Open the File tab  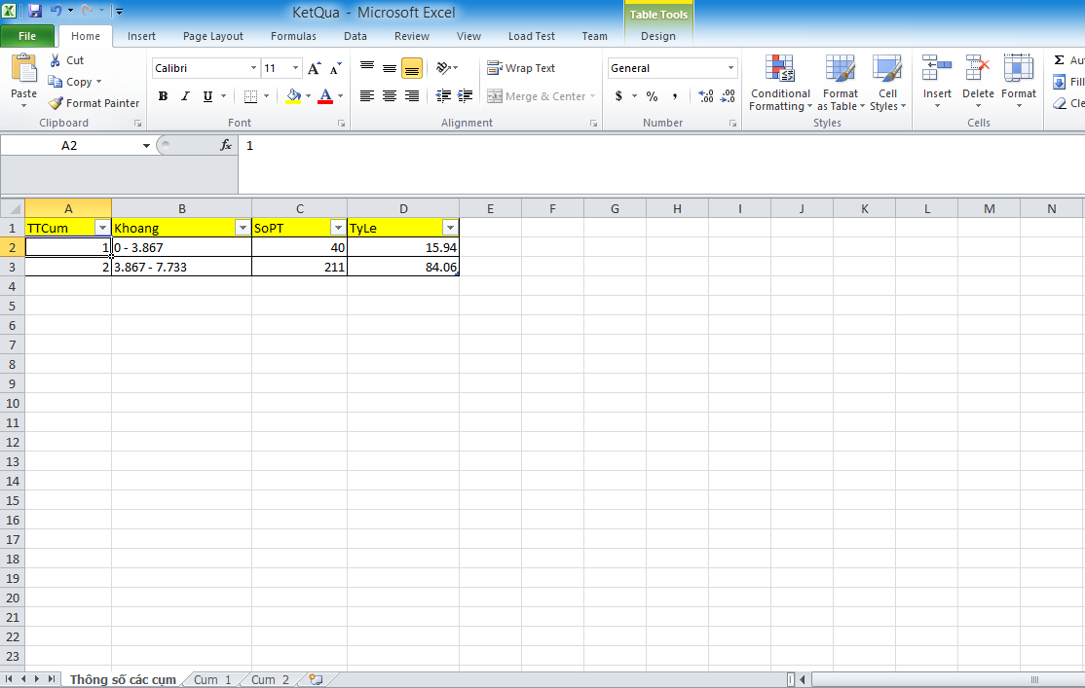(x=27, y=36)
